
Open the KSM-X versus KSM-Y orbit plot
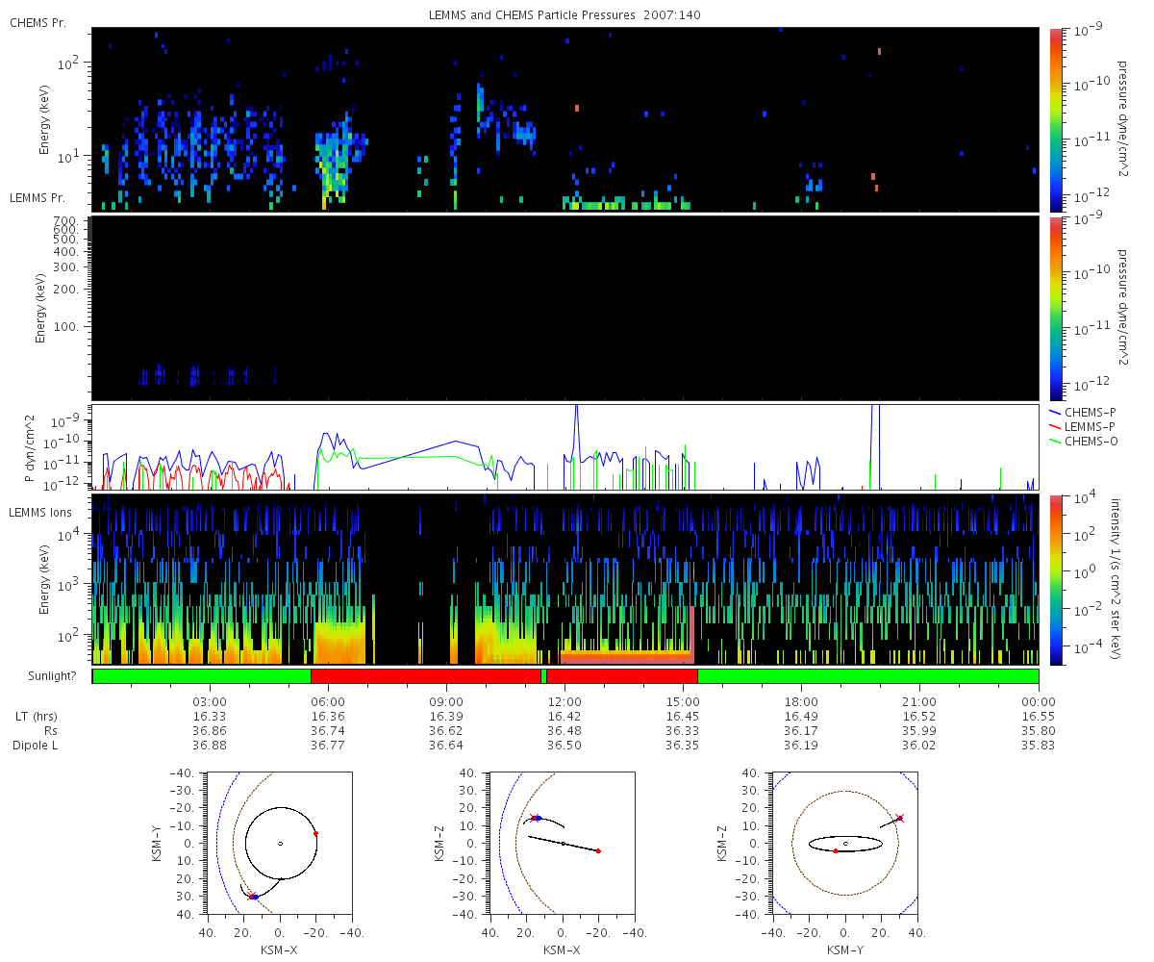click(280, 844)
